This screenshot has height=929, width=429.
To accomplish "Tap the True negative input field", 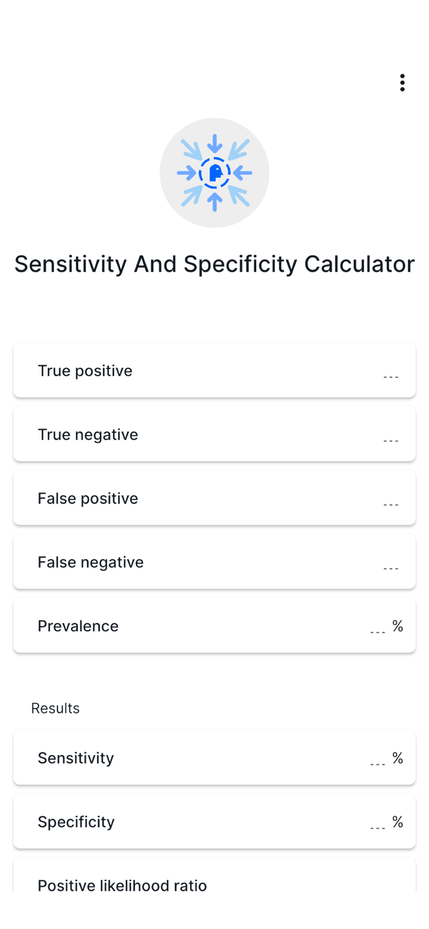I will 214,434.
